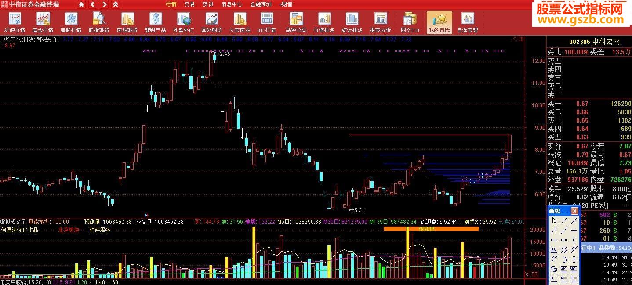Screen dimensions: 632x285
Task: Open e财富 menu tab
Action: click(286, 4)
